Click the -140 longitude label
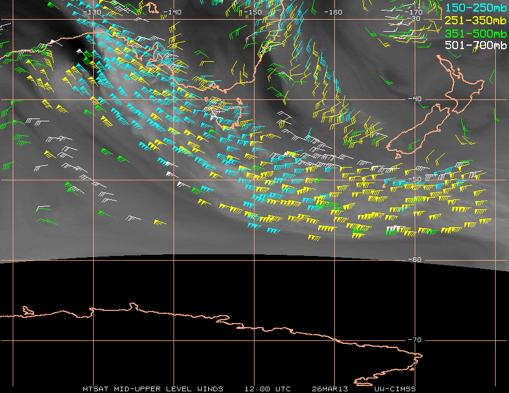The height and width of the screenshot is (393, 509). pyautogui.click(x=172, y=12)
